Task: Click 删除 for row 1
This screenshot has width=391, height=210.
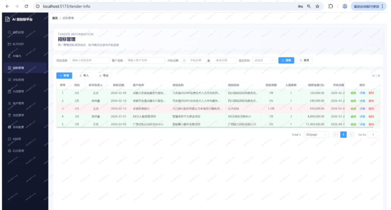Action: (371, 93)
